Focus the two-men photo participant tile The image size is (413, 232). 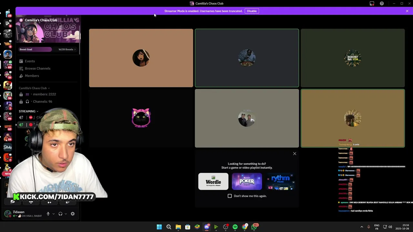(x=247, y=118)
